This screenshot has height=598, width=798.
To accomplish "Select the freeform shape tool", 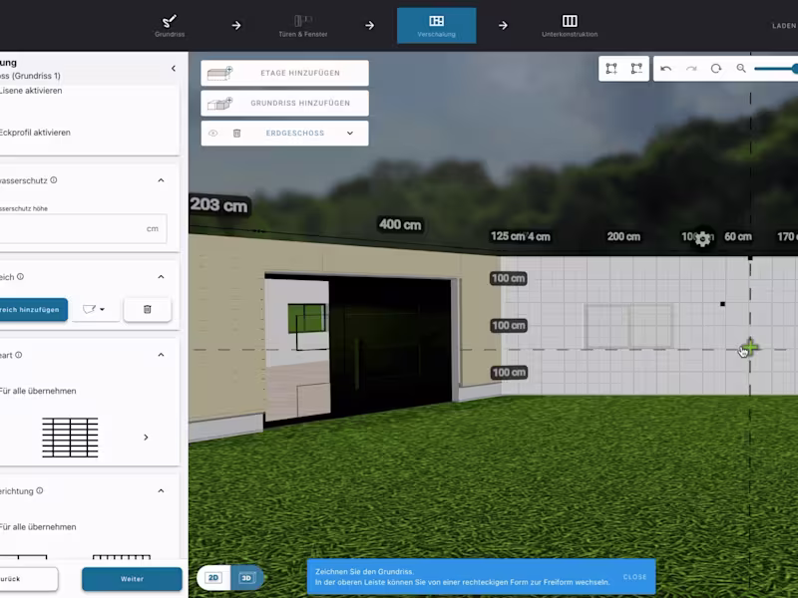I will tap(635, 69).
